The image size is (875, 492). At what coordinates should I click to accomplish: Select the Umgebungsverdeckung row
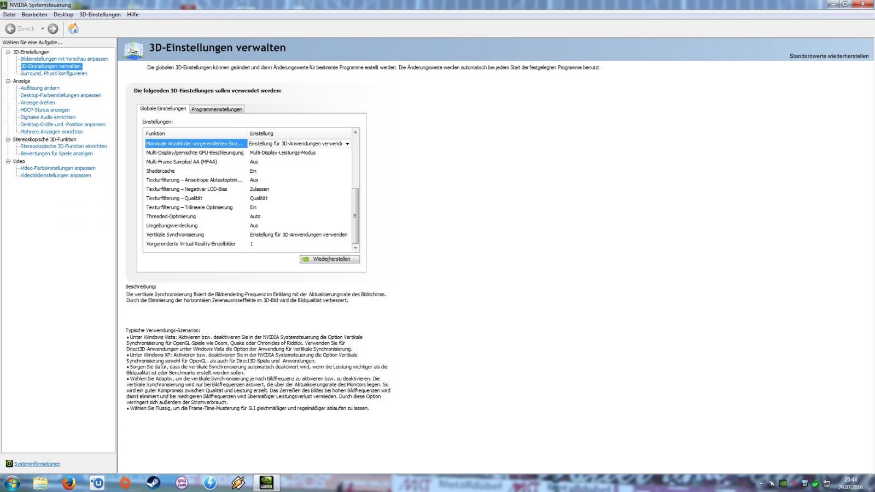pos(248,226)
